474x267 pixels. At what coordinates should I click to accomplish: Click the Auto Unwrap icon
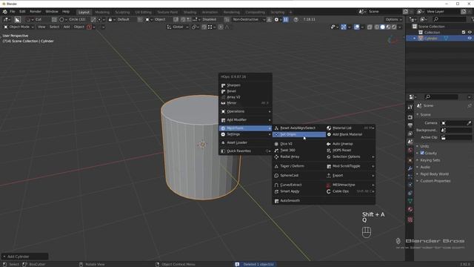[329, 144]
